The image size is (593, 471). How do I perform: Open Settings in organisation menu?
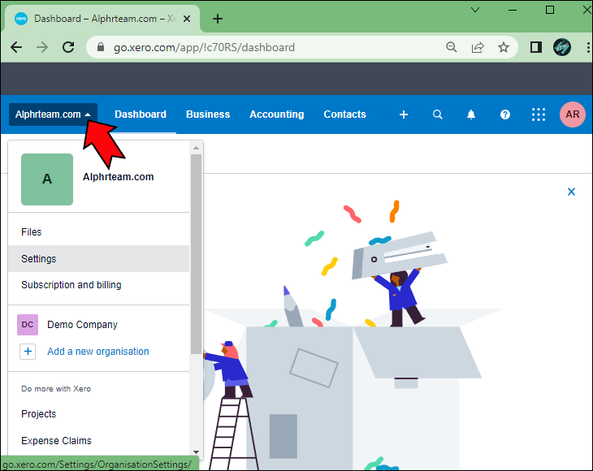tap(99, 258)
